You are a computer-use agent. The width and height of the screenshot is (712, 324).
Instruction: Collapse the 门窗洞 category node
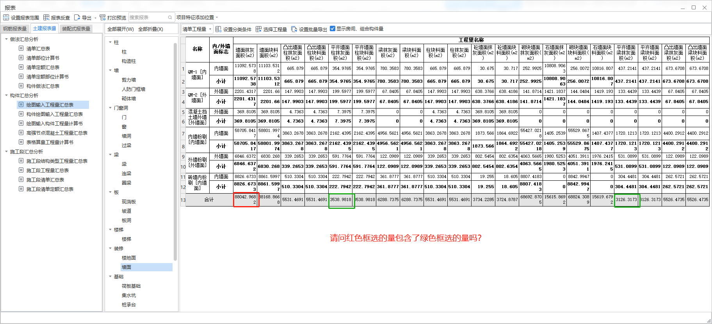[x=110, y=108]
